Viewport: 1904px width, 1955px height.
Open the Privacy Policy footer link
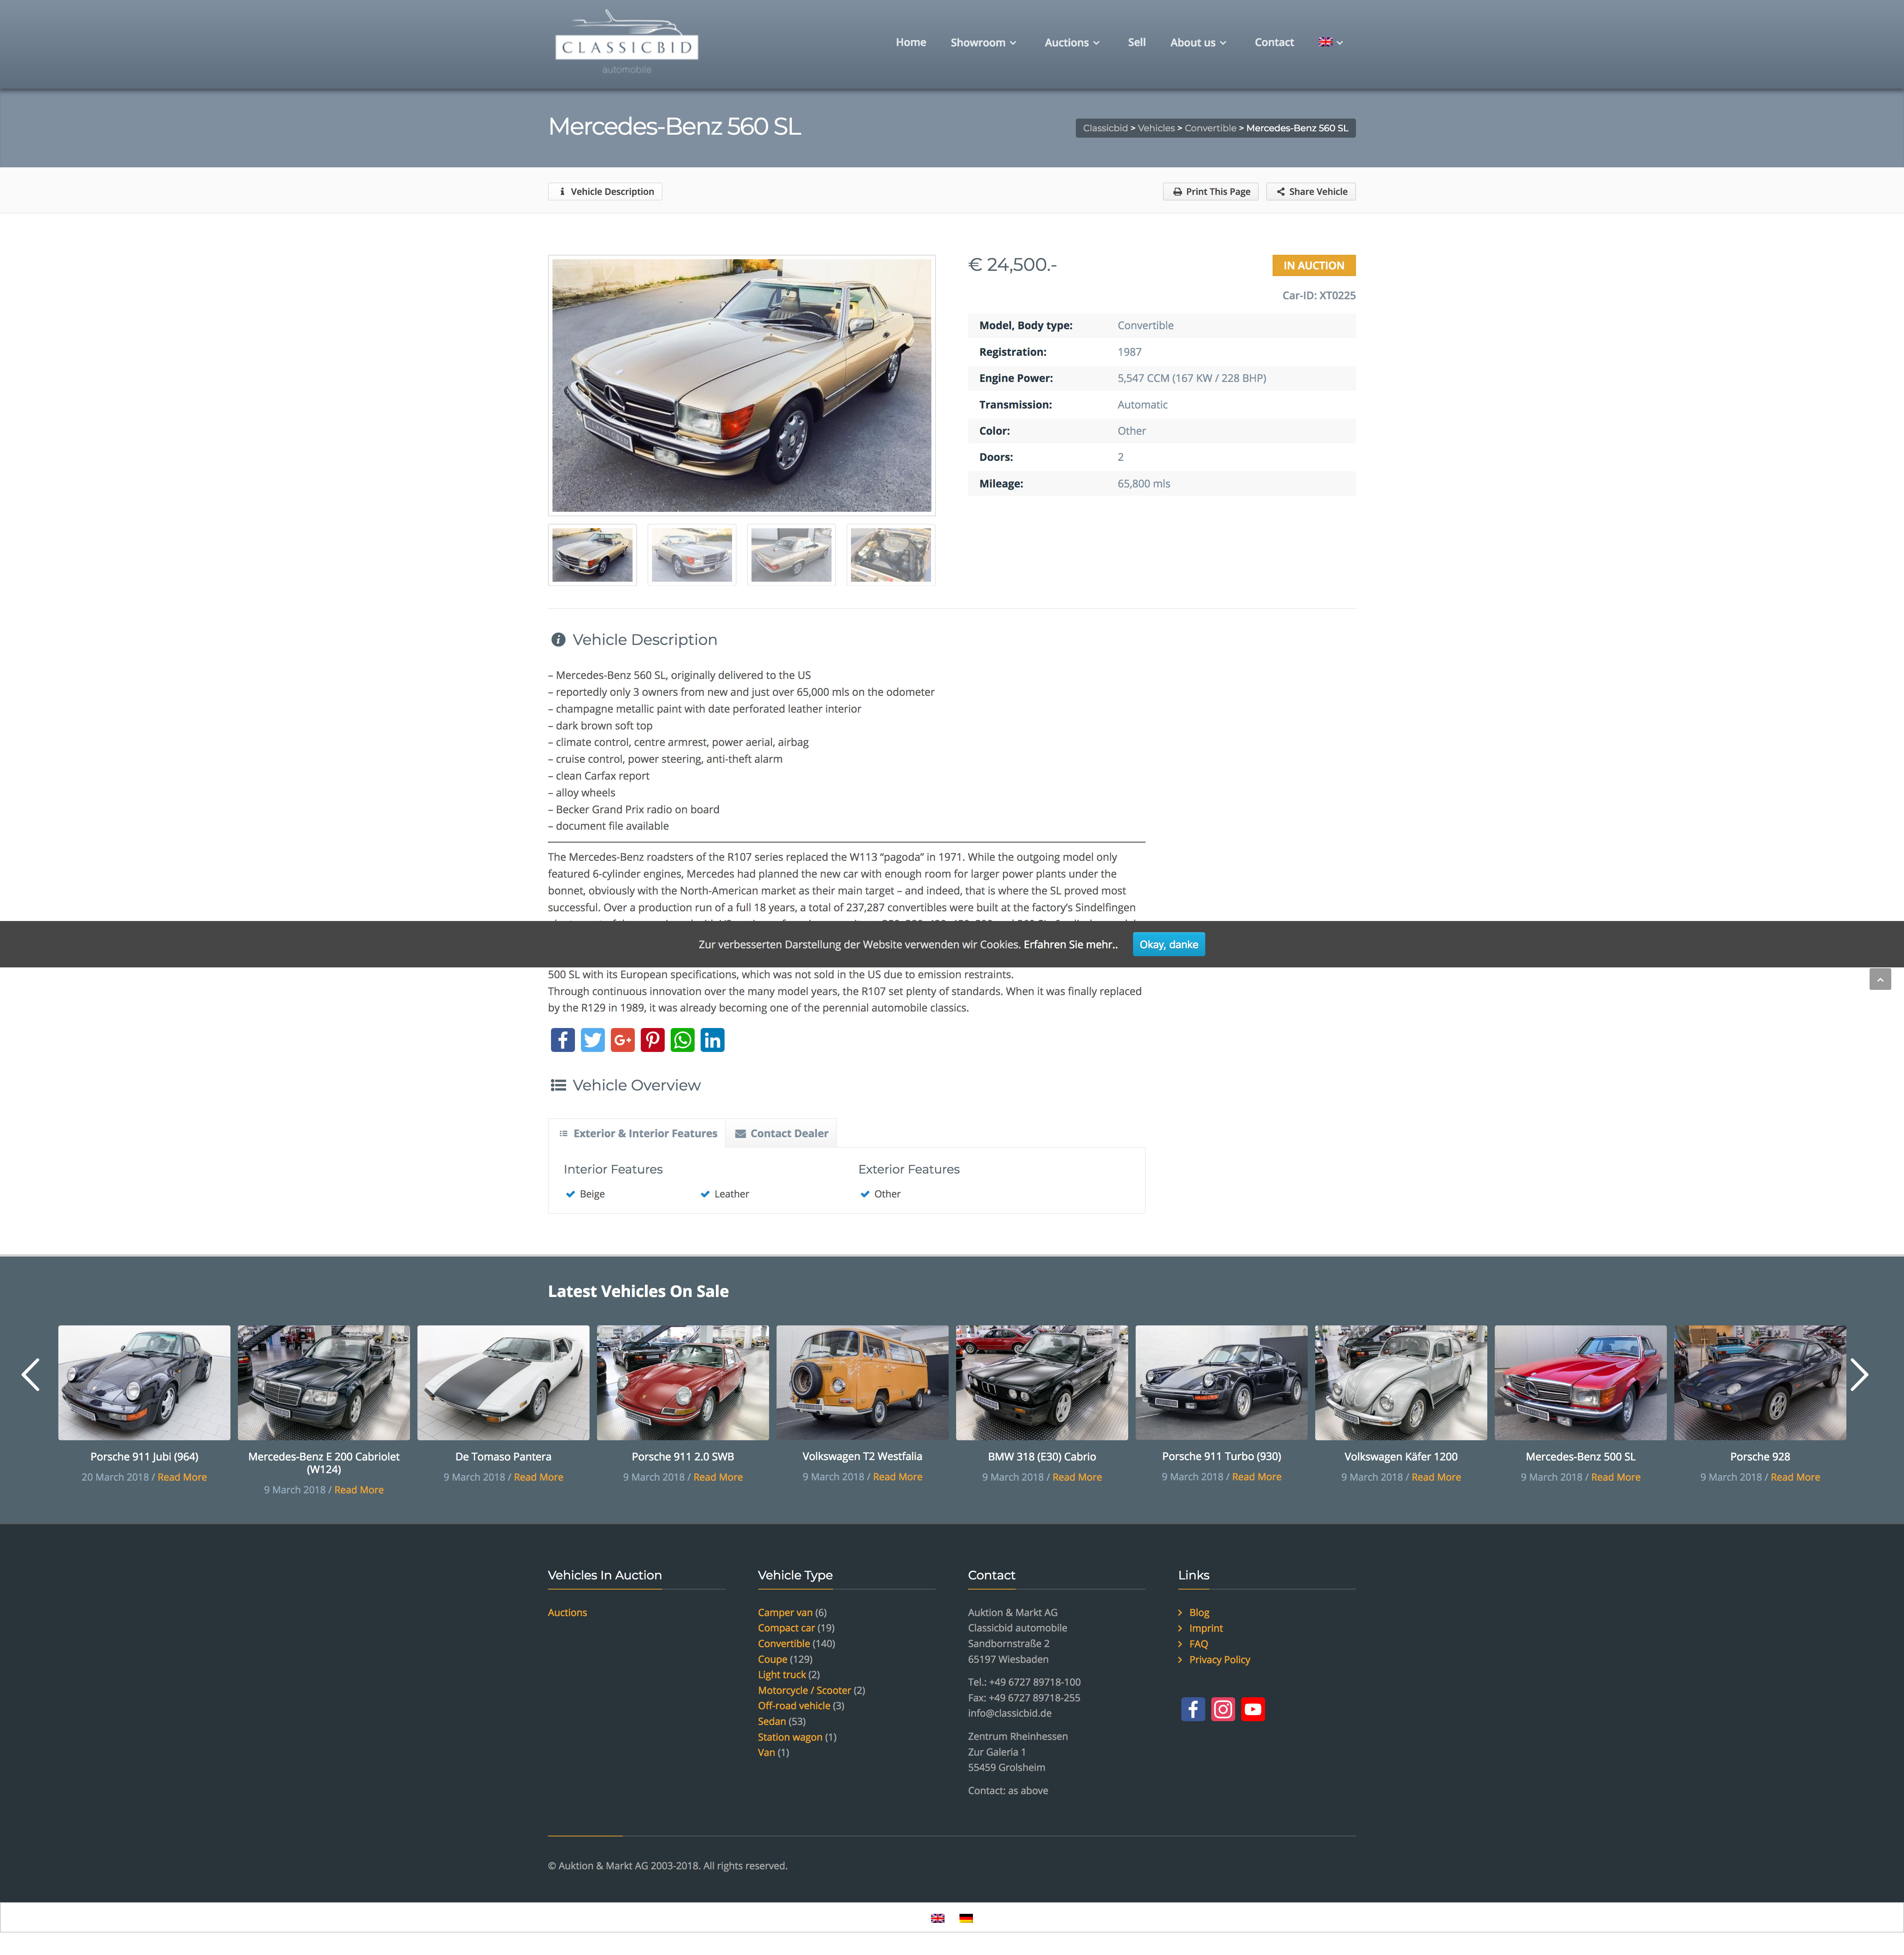point(1219,1659)
